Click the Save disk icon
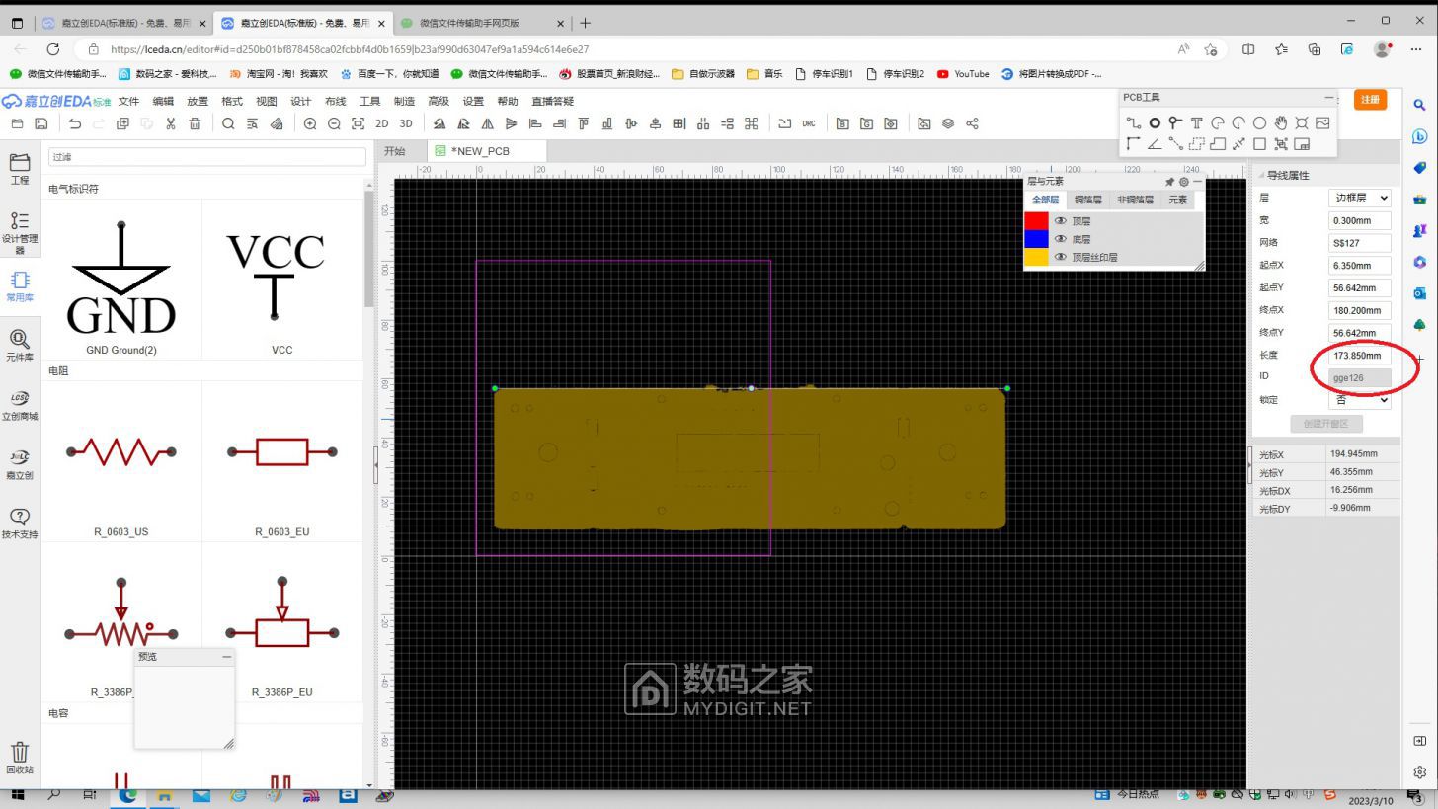1438x809 pixels. click(40, 123)
